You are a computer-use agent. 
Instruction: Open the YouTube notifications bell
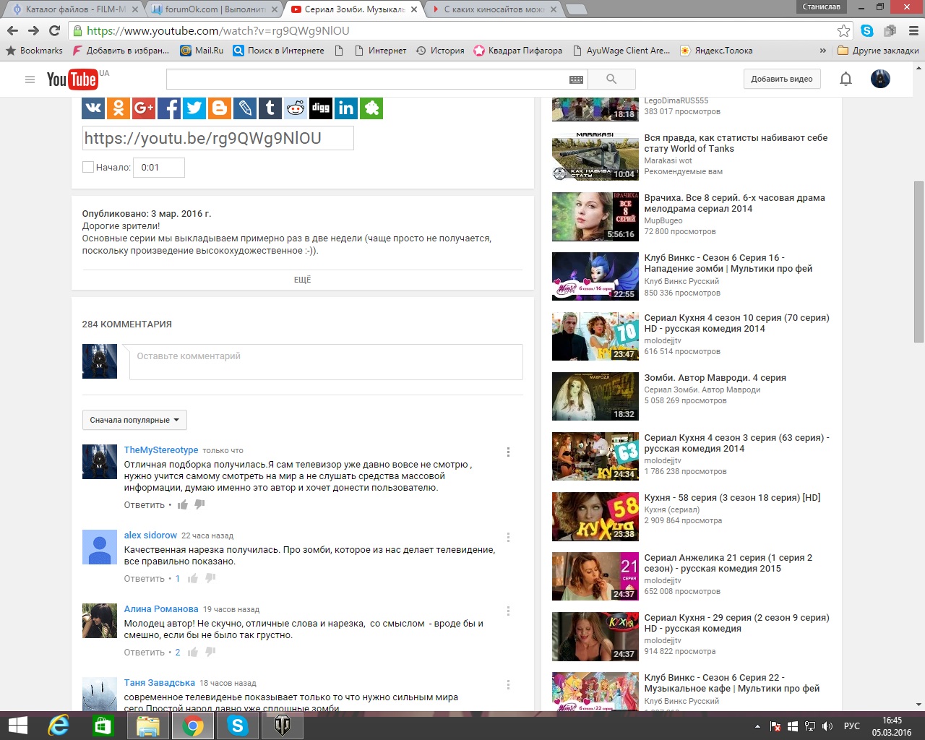point(846,79)
